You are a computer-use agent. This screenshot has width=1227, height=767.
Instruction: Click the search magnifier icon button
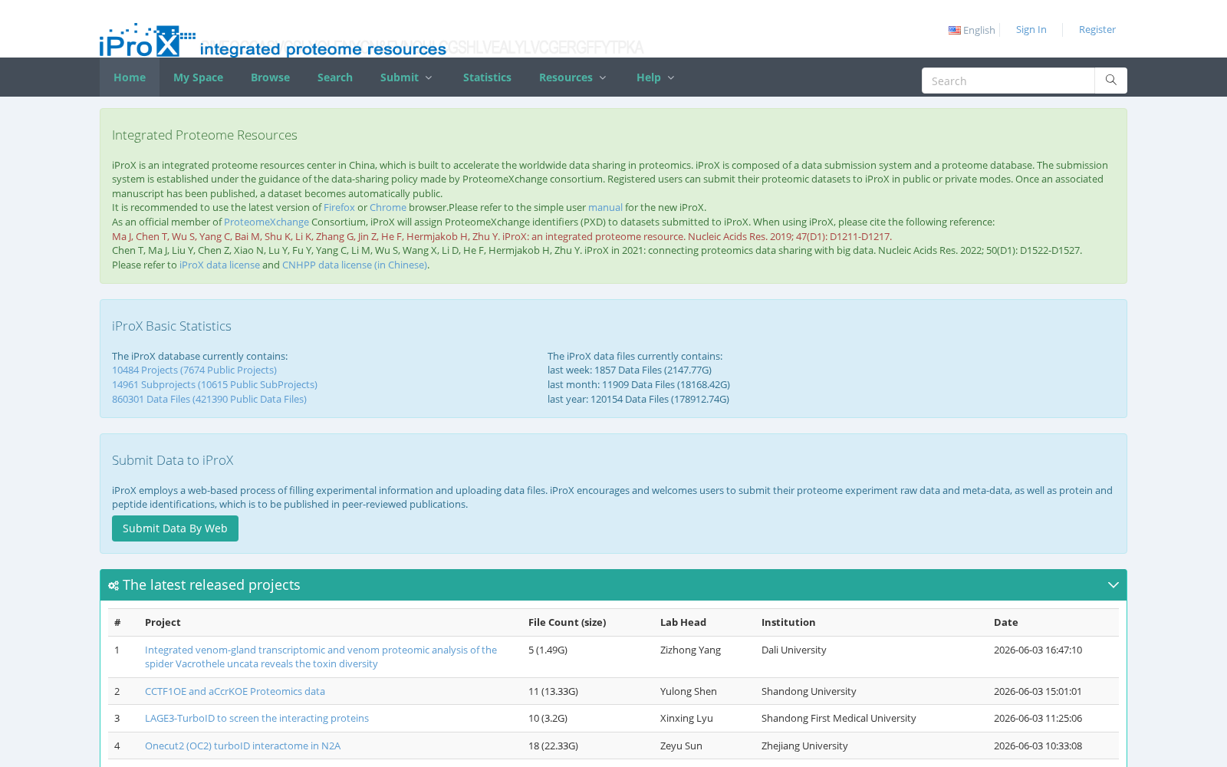(1110, 81)
